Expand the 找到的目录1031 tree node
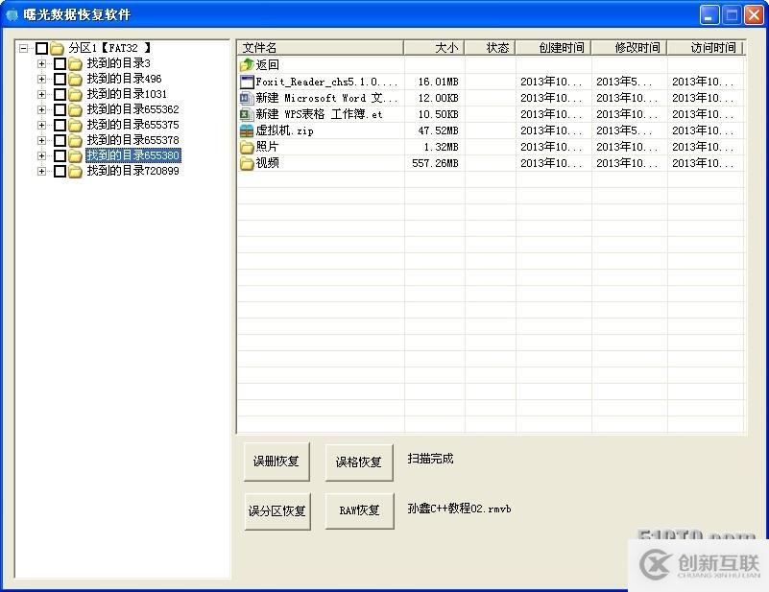The width and height of the screenshot is (769, 592). point(41,94)
